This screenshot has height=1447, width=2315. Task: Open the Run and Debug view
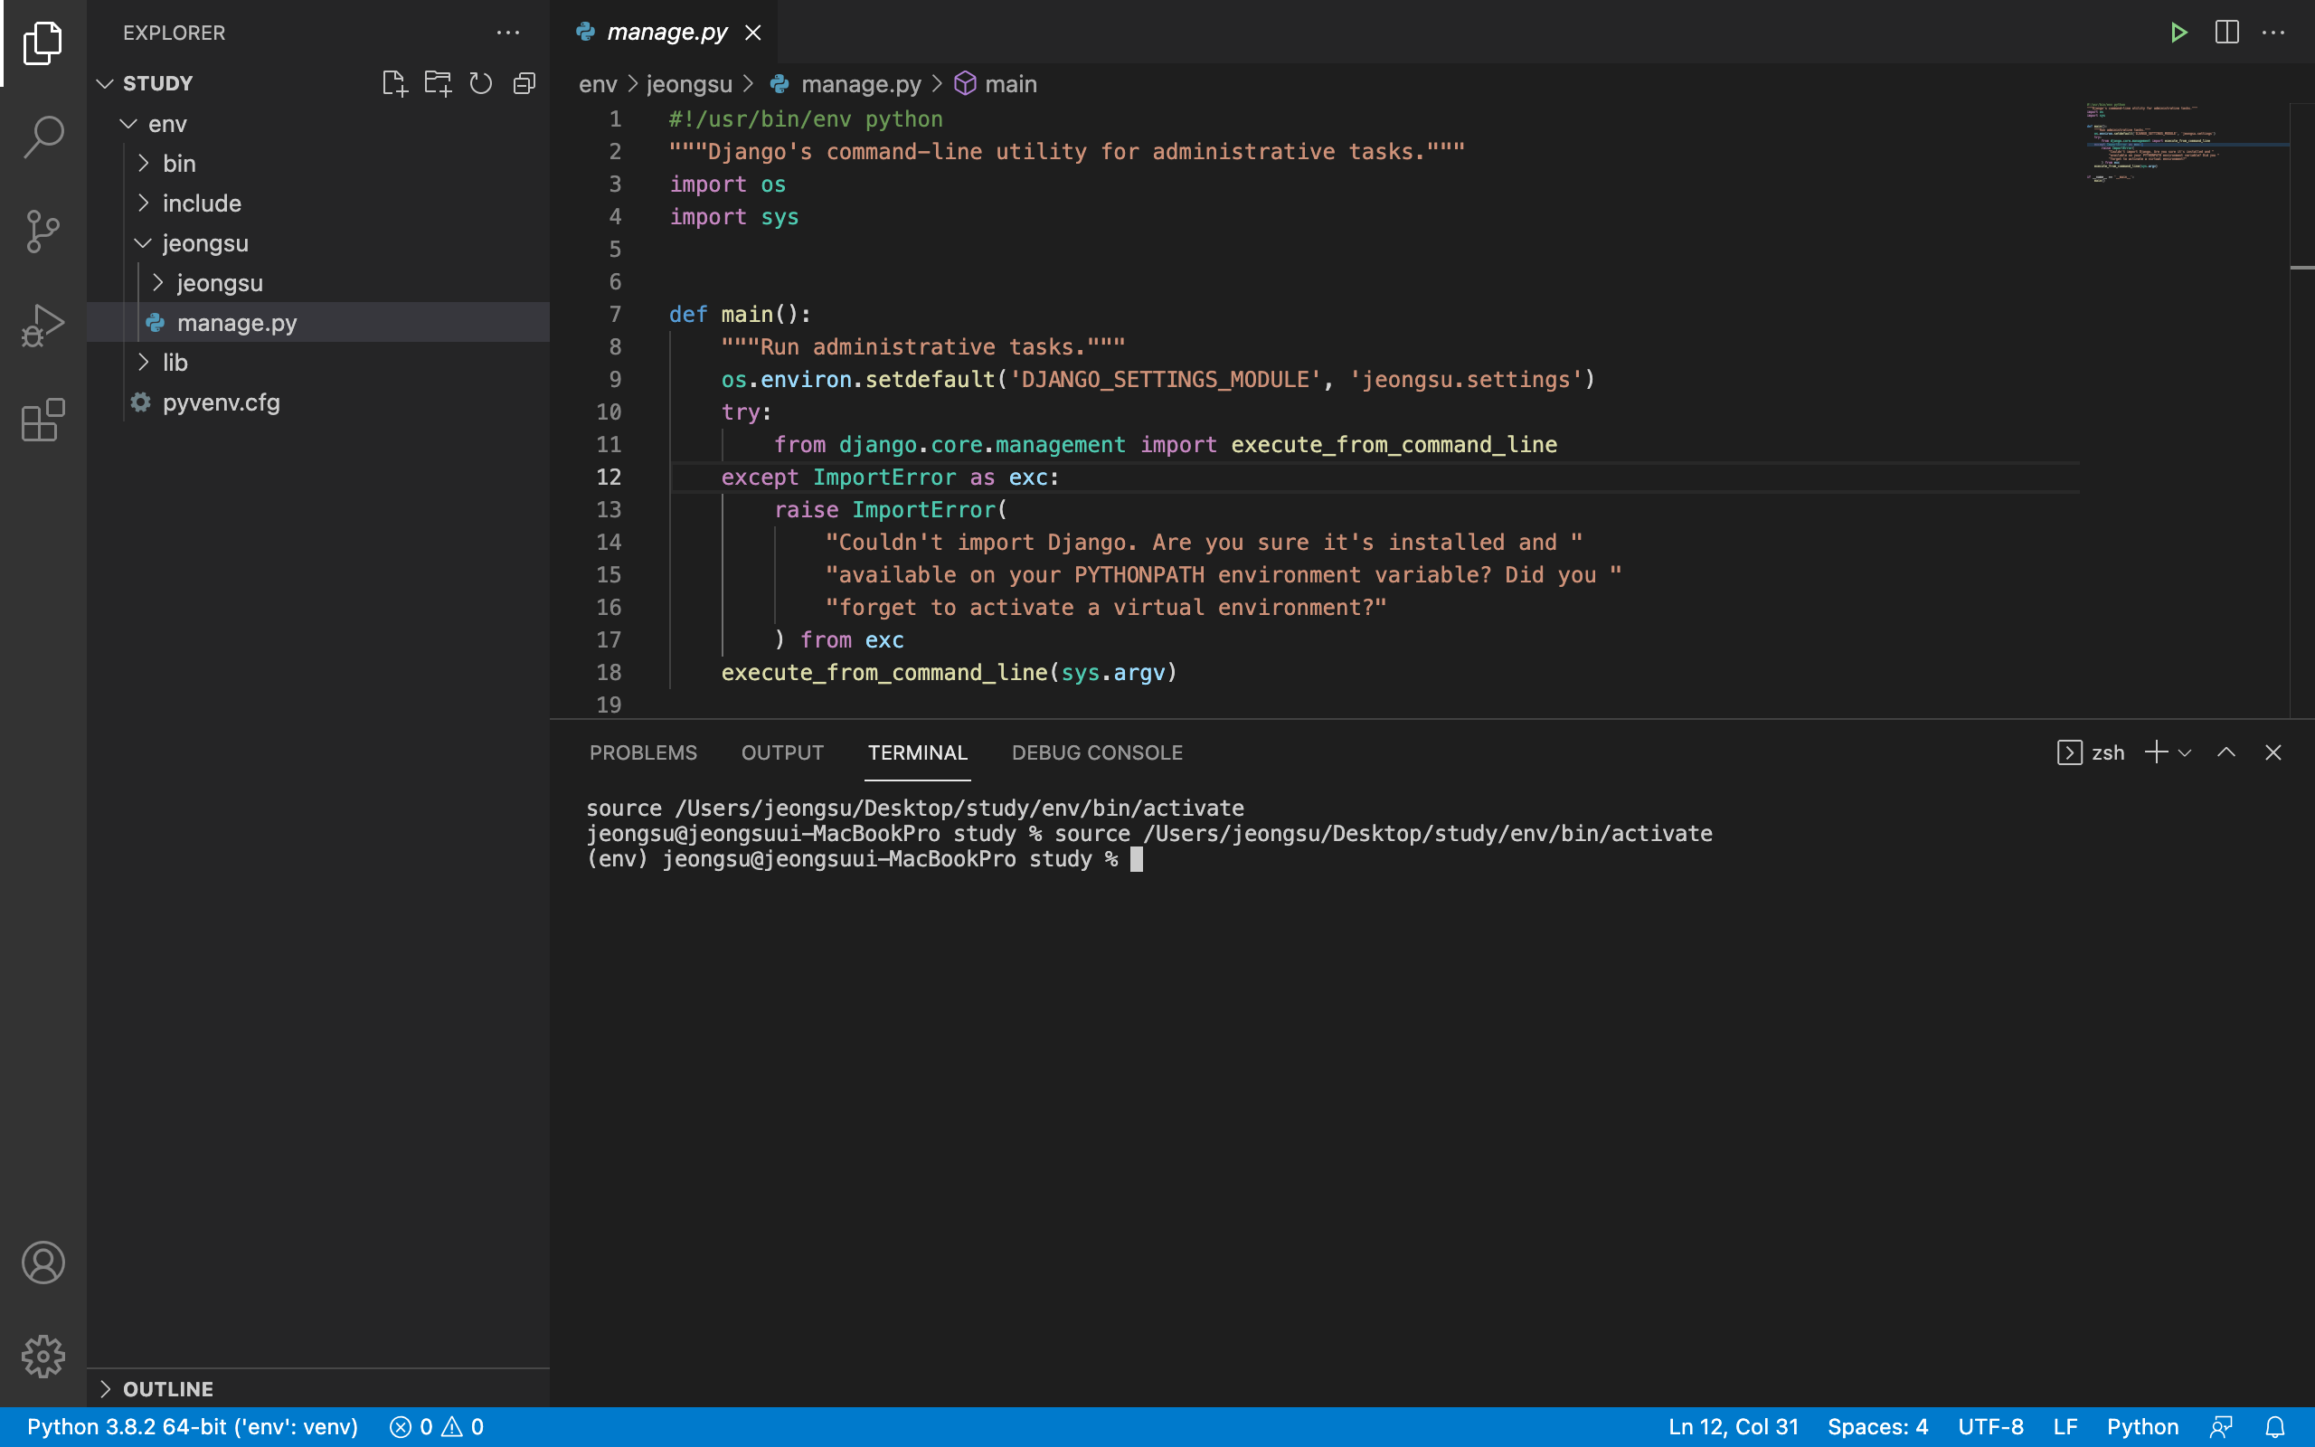point(43,326)
